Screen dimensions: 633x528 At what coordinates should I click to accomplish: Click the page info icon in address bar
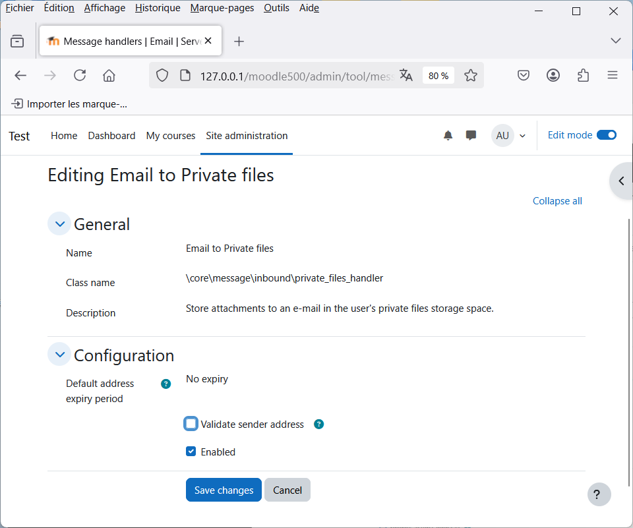[x=185, y=76]
